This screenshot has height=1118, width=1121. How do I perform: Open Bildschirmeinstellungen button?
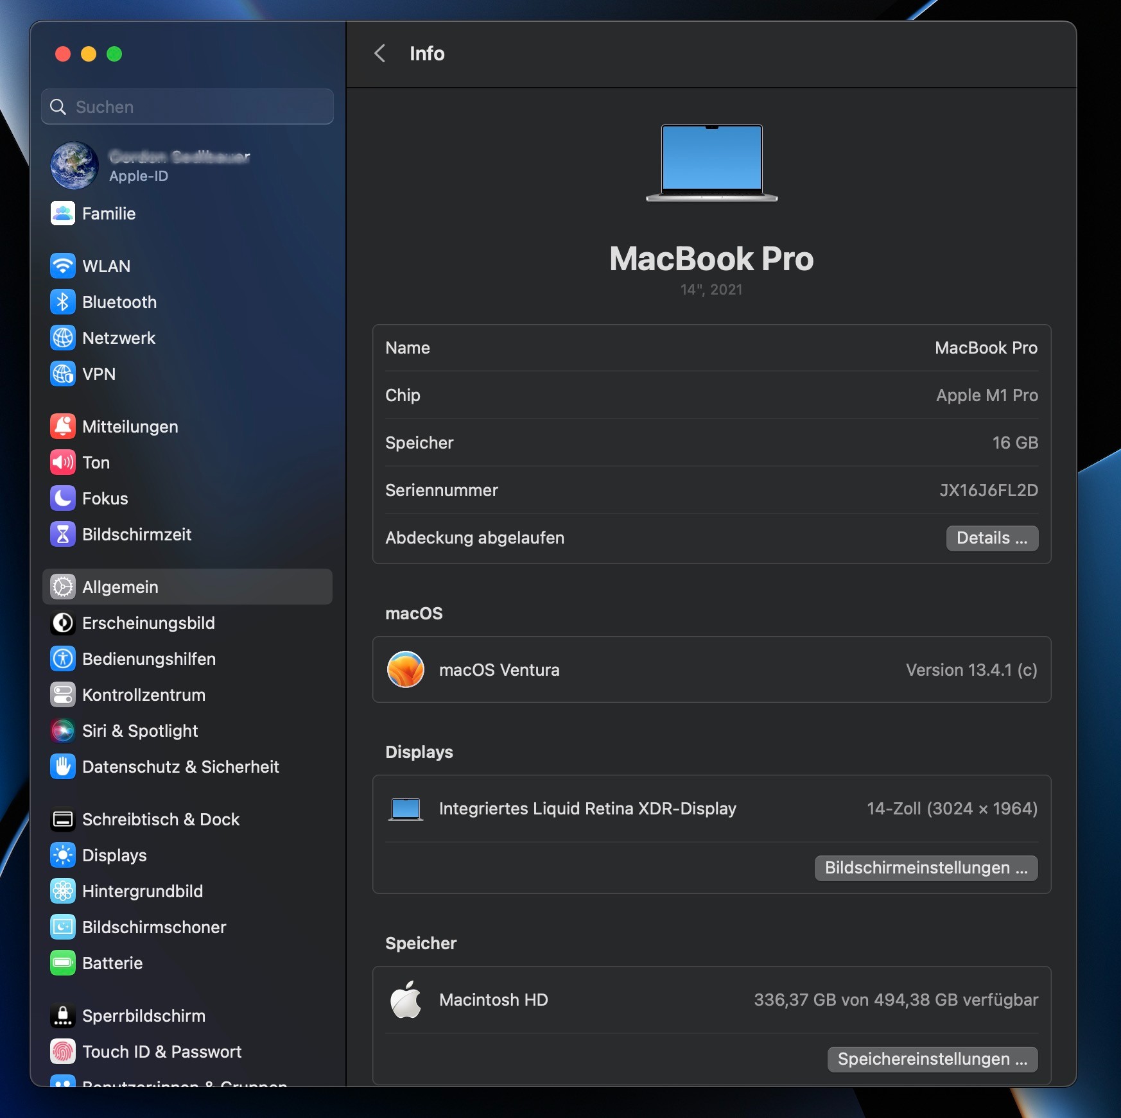pos(926,868)
